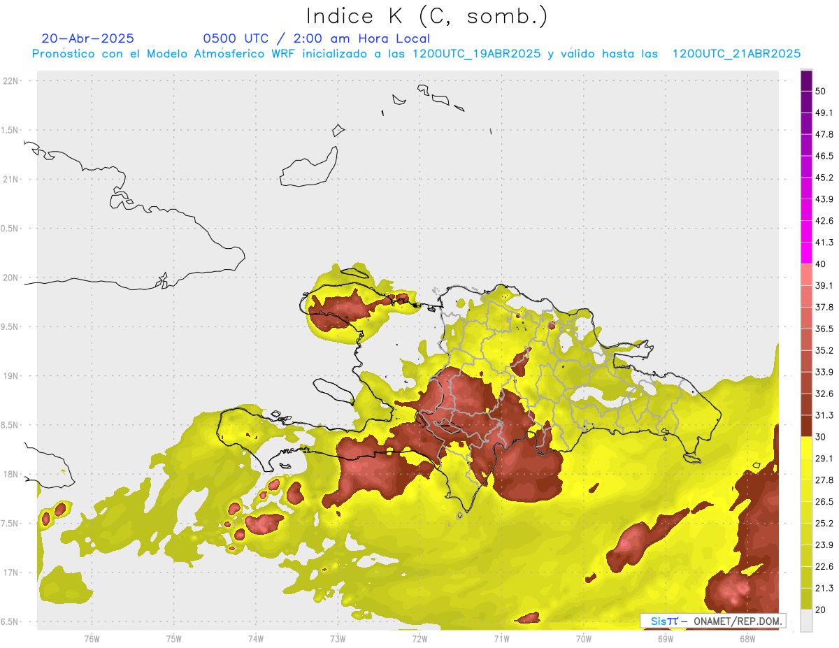Image resolution: width=839 pixels, height=648 pixels.
Task: Select color scale value "40"
Action: (821, 264)
